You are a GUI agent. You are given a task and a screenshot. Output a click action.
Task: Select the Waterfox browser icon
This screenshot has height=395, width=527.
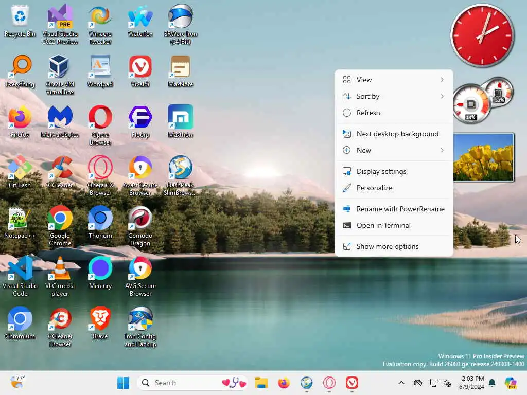(140, 21)
